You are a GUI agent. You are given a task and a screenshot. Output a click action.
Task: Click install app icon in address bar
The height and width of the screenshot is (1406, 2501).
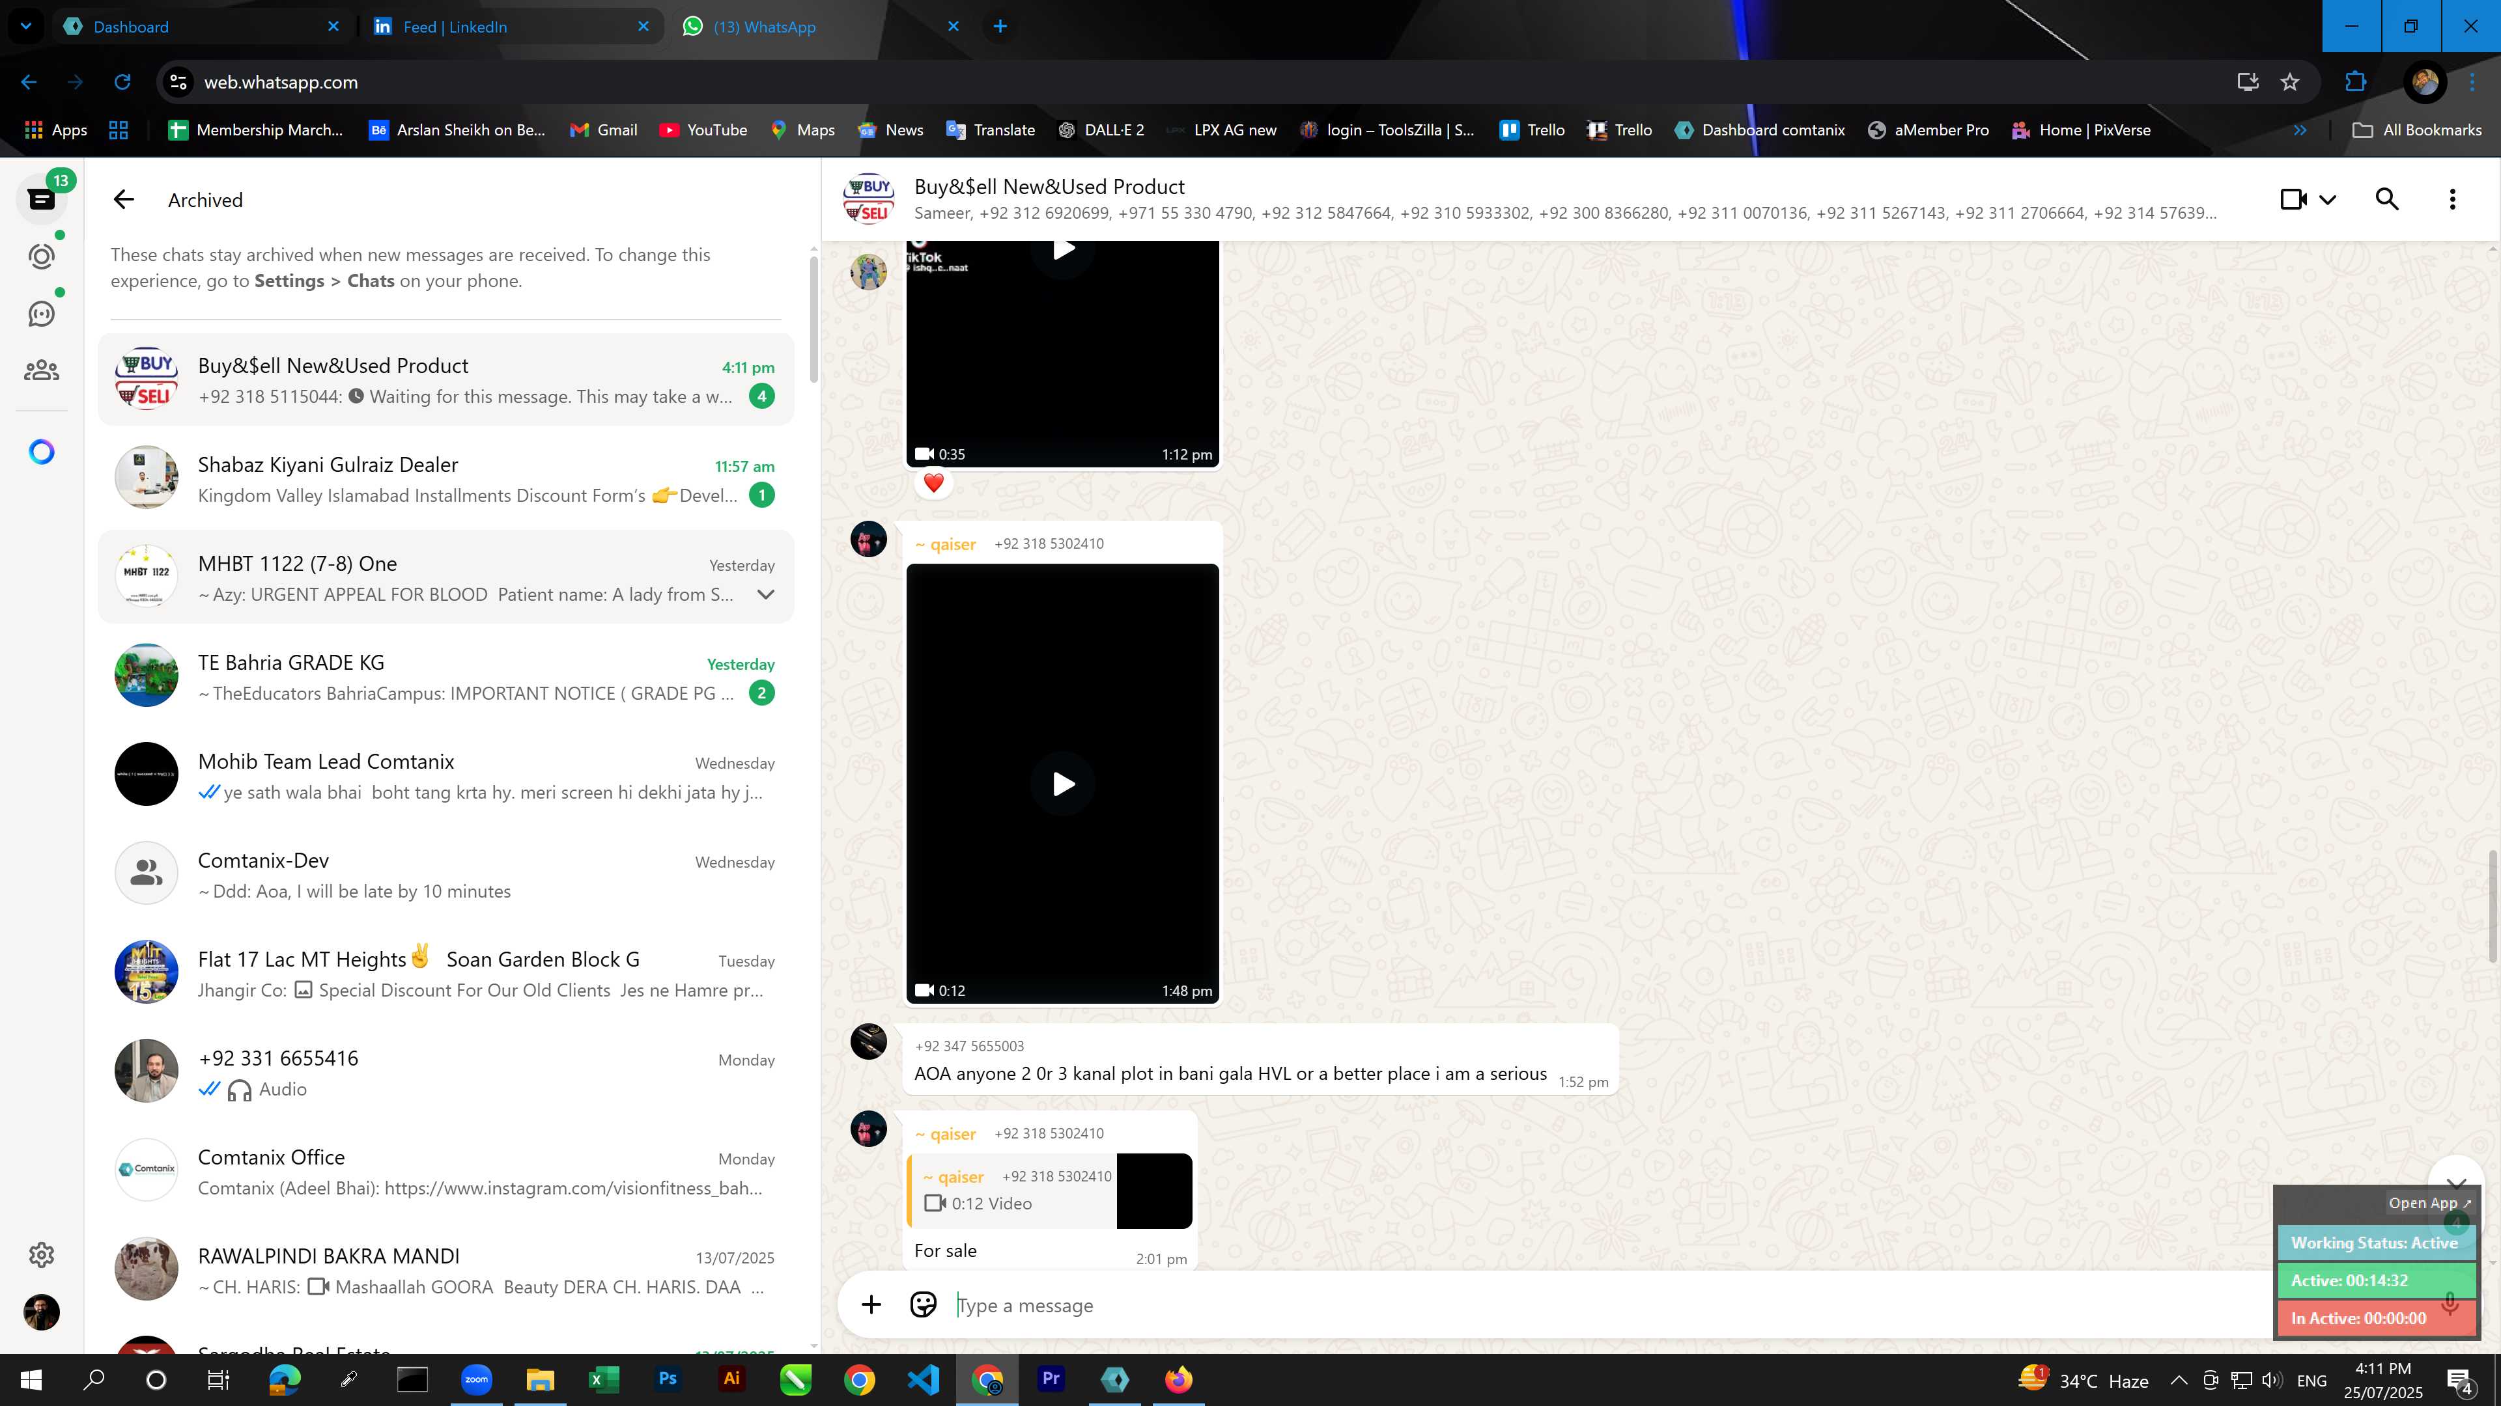tap(2248, 83)
